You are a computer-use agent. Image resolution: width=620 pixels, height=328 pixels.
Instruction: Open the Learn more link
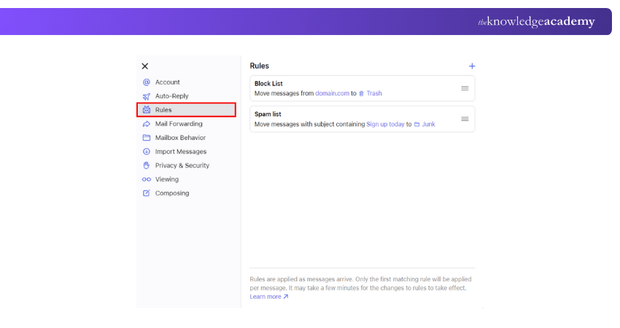[x=269, y=297]
